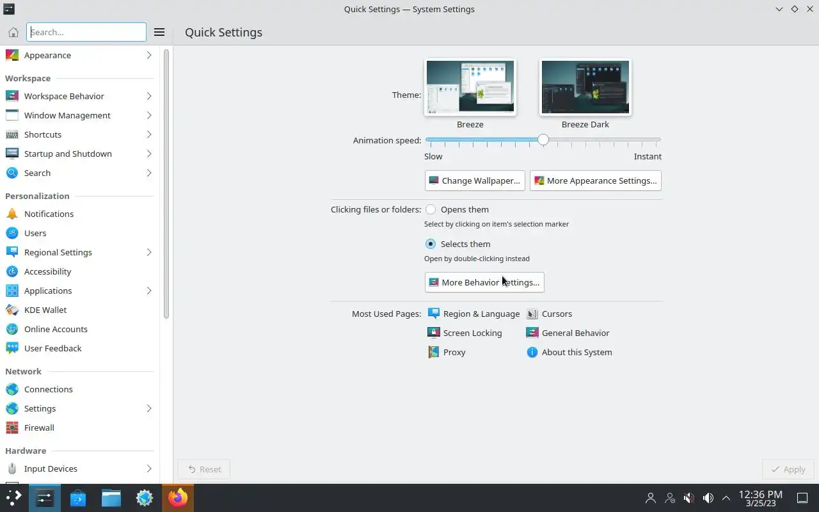Expand the Appearance category arrow

coord(148,55)
